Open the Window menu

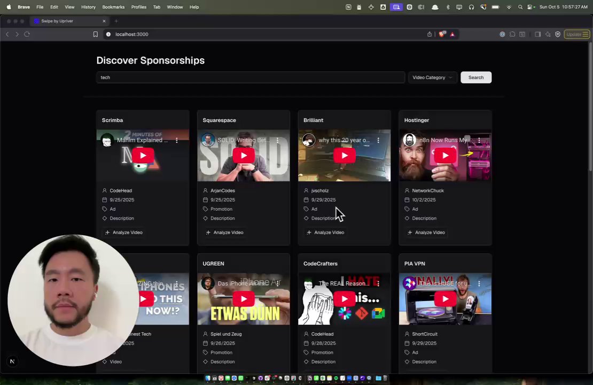click(x=175, y=7)
